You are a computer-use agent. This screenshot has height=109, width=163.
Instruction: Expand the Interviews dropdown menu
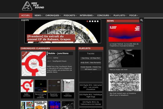pos(87,16)
